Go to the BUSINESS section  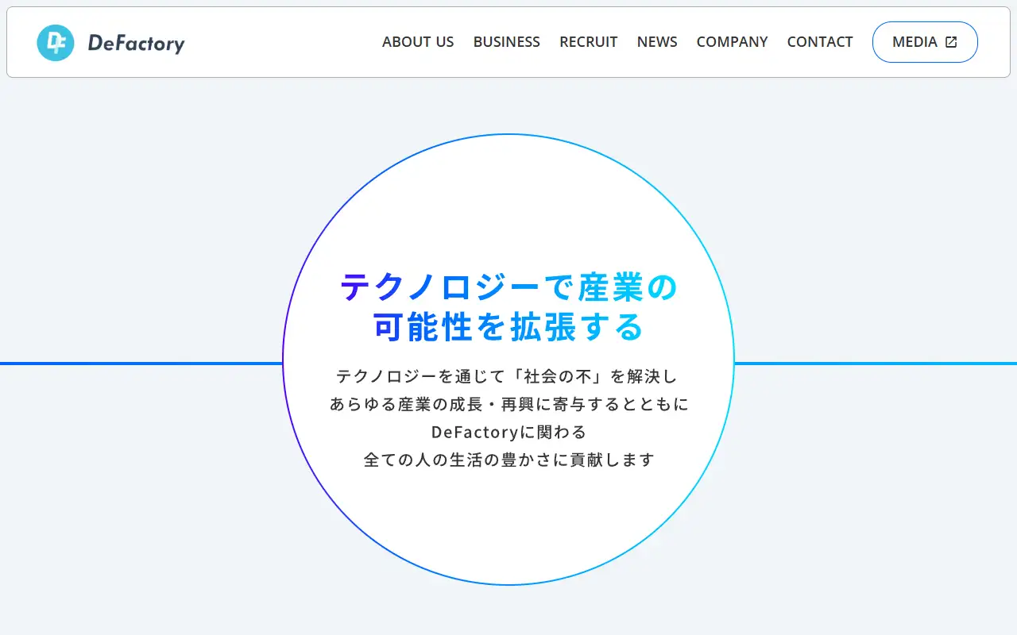click(507, 42)
